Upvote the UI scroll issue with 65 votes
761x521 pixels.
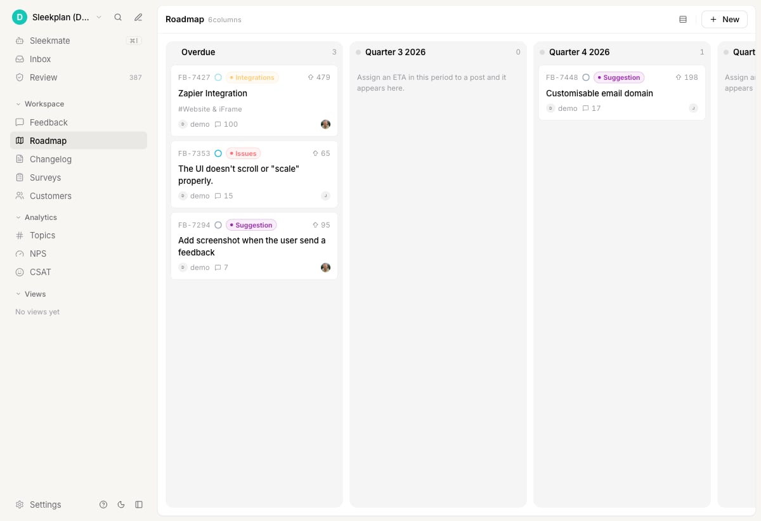tap(321, 153)
